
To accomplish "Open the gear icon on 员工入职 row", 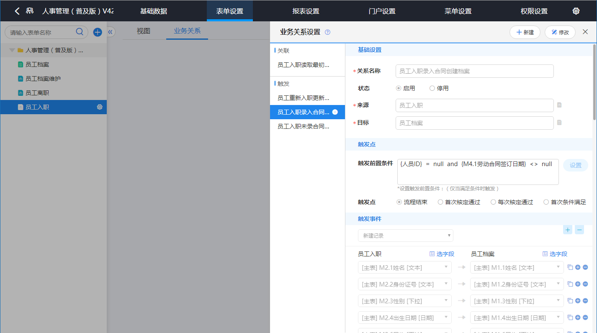I will (100, 107).
